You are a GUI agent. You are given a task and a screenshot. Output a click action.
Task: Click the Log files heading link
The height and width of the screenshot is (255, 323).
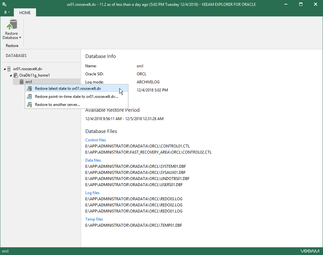coord(92,193)
